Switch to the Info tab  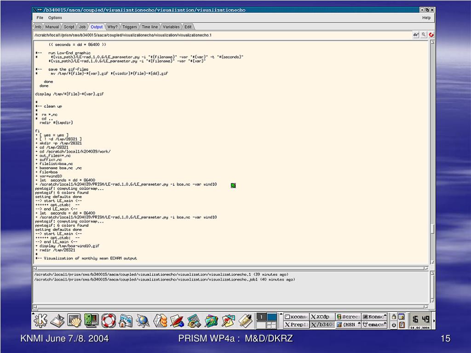tap(38, 27)
